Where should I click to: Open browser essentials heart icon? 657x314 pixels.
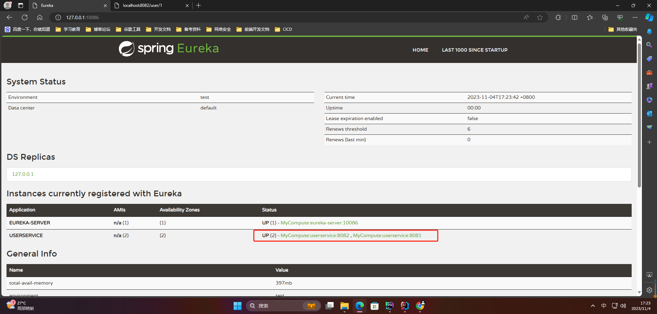coord(620,17)
